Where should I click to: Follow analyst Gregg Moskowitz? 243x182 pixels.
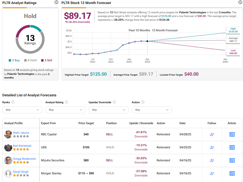click(x=212, y=160)
